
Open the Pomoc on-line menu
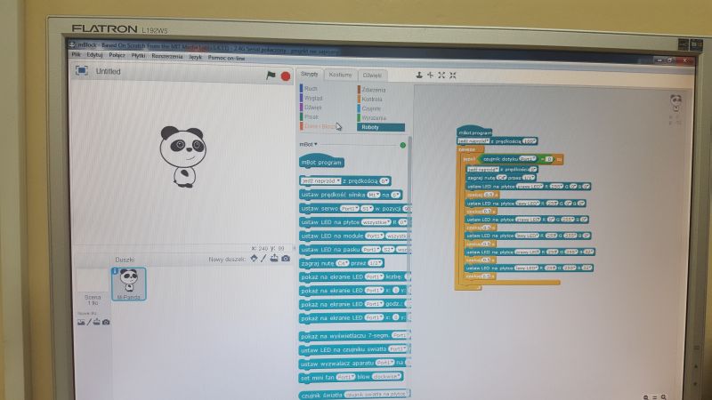[x=226, y=58]
